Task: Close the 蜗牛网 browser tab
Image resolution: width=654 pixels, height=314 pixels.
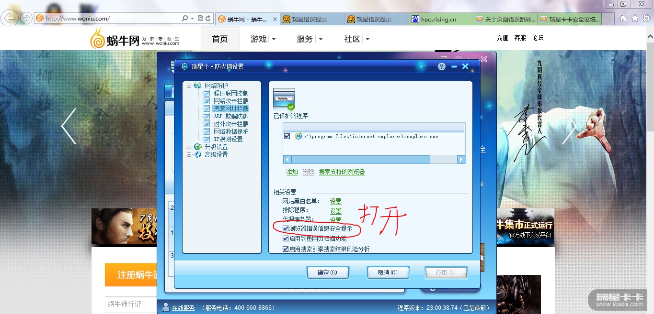Action: click(275, 19)
